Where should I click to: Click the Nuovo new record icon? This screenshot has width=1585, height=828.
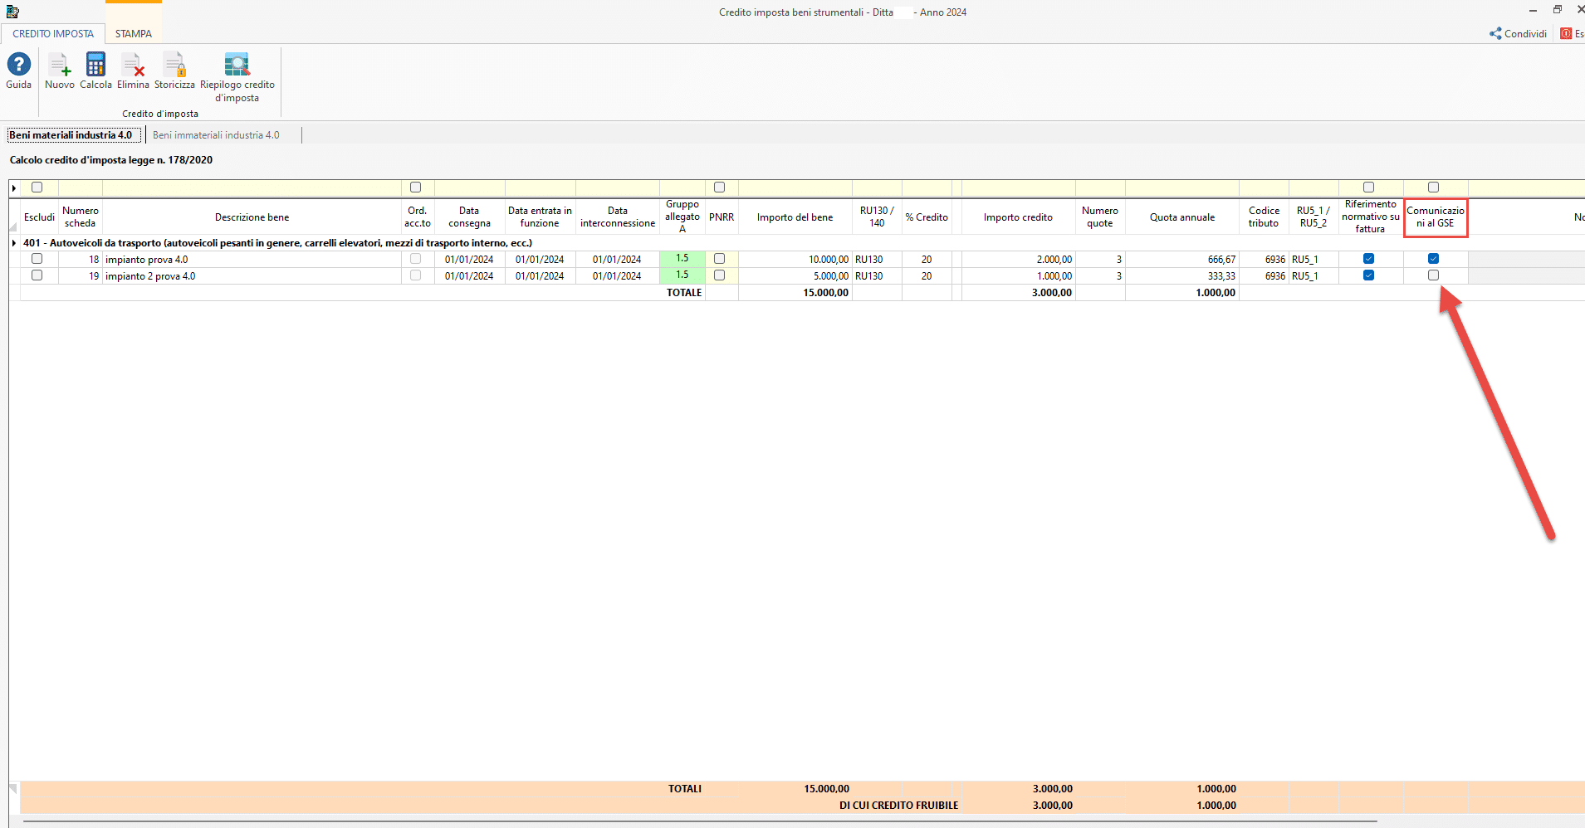click(59, 65)
